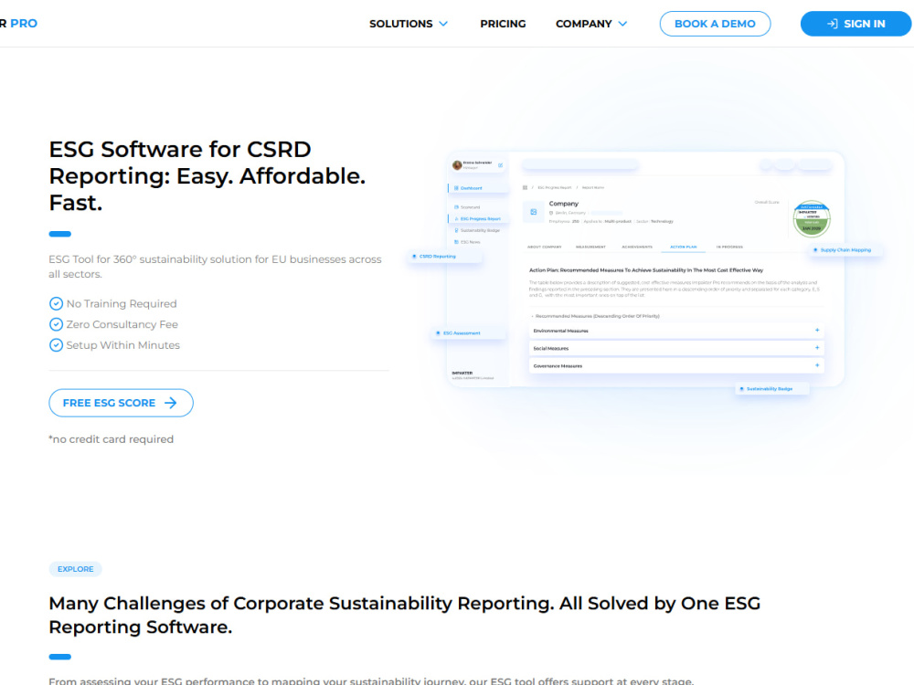Click the search bar in preview
Image resolution: width=914 pixels, height=685 pixels.
coord(580,164)
